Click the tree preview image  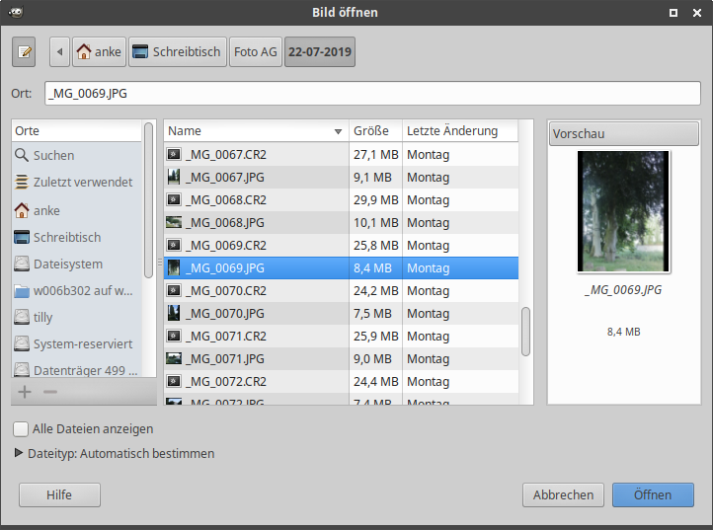pyautogui.click(x=623, y=212)
